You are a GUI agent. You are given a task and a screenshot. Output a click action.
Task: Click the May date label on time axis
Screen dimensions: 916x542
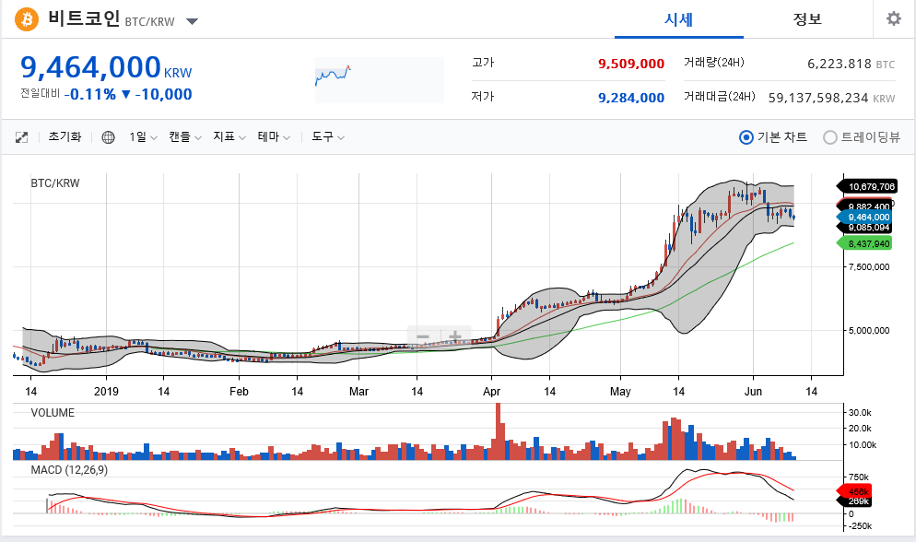pos(620,392)
